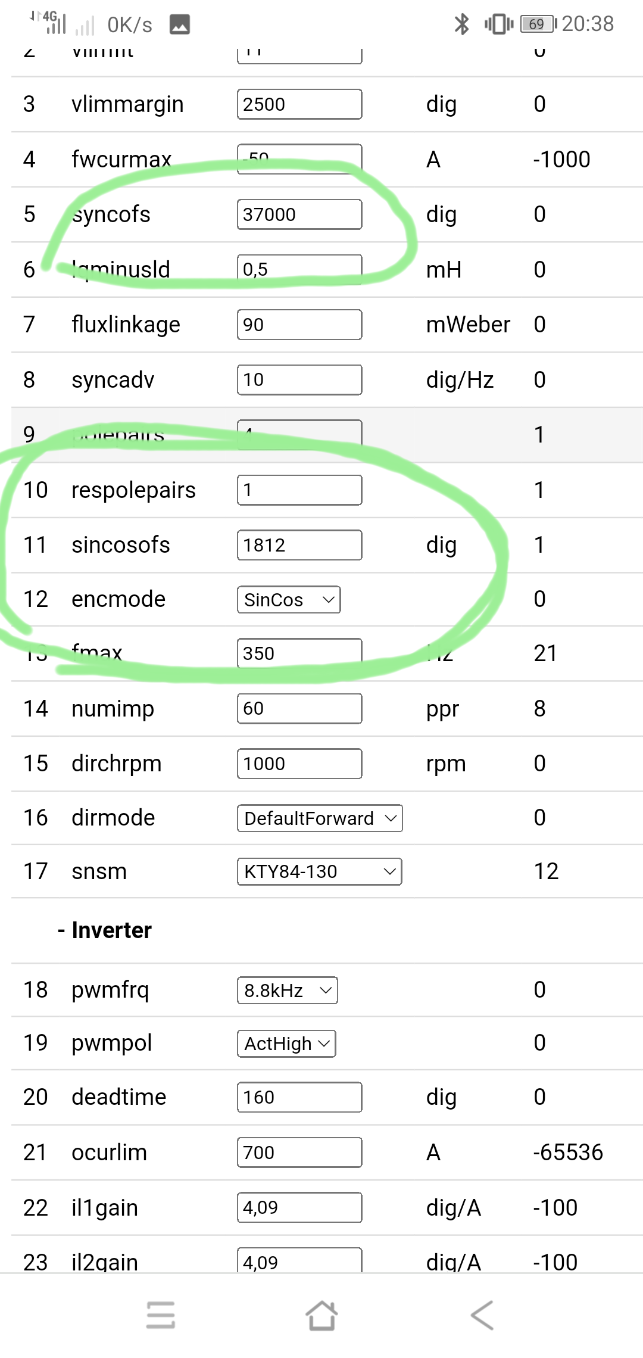Focus the syncofs value field
This screenshot has height=1358, width=643.
coord(299,214)
